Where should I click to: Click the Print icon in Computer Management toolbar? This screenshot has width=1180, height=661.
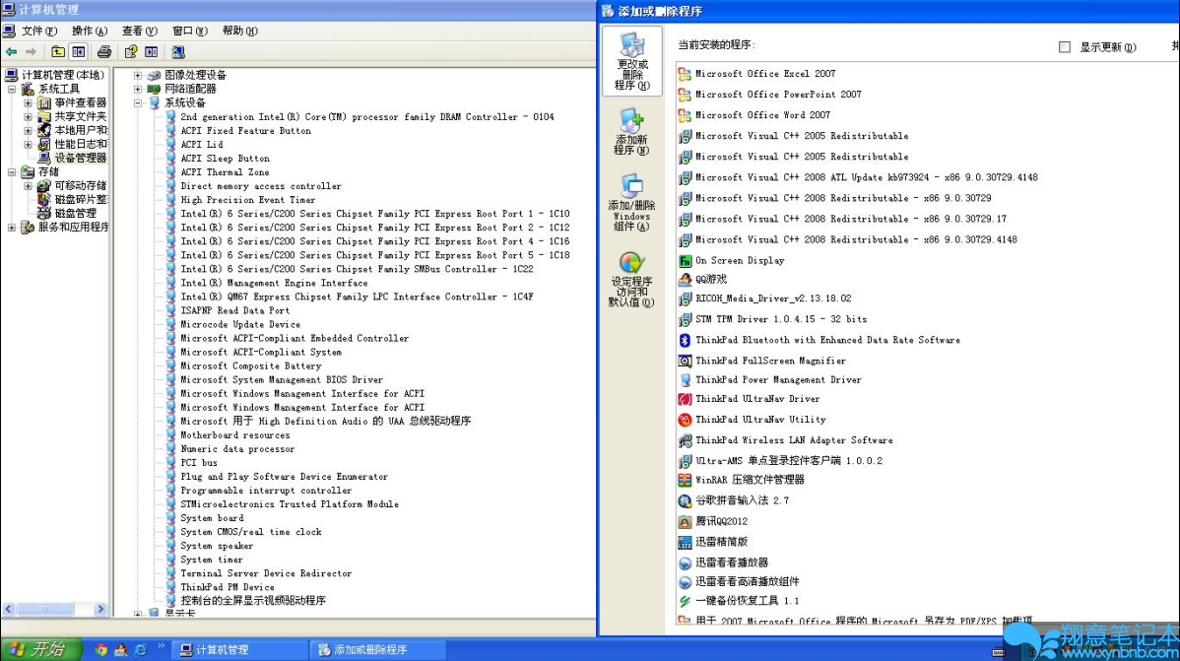click(104, 52)
